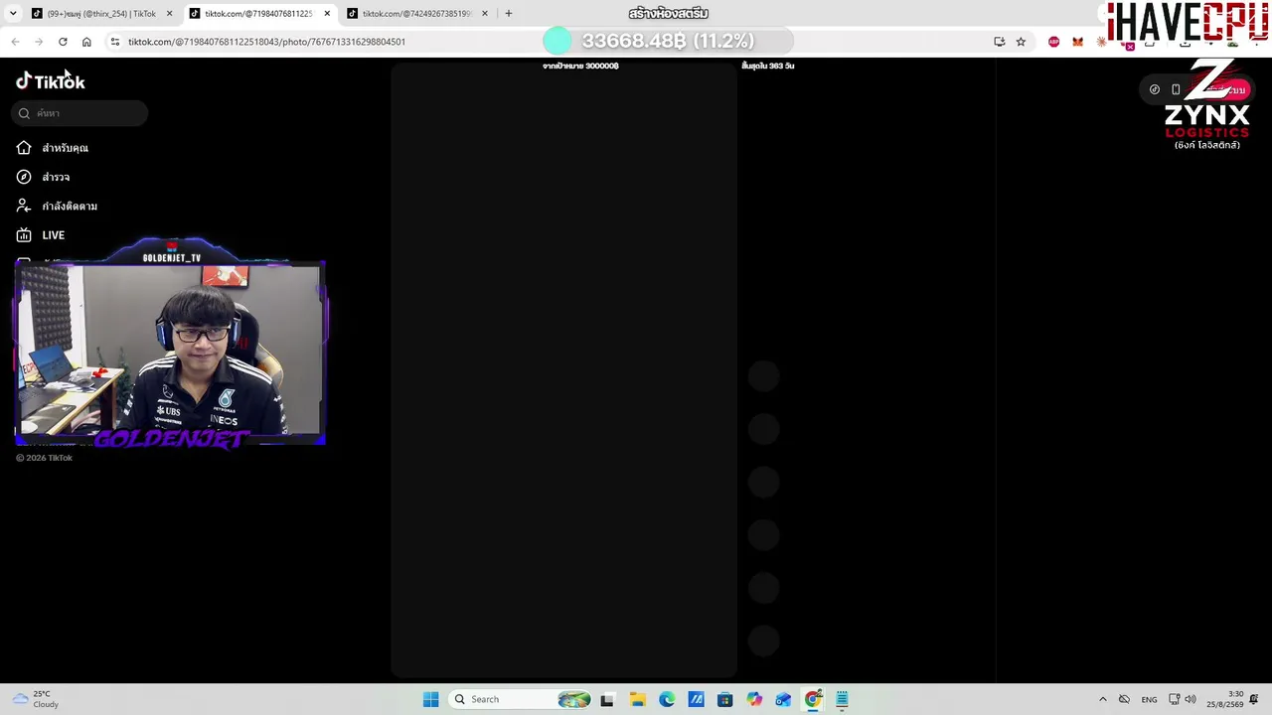Viewport: 1272px width, 715px height.
Task: Open a new browser tab
Action: pos(508,14)
